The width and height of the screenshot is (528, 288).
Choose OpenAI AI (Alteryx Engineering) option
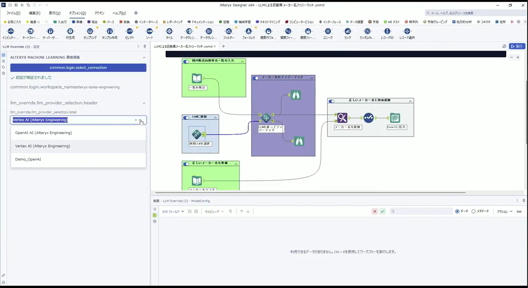pos(78,133)
